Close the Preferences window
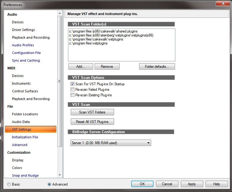232x192 pixels. coord(222,4)
